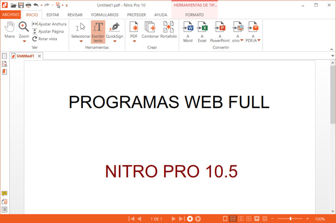This screenshot has height=223, width=336.
Task: Open the search panel sidebar icon
Action: [4, 64]
